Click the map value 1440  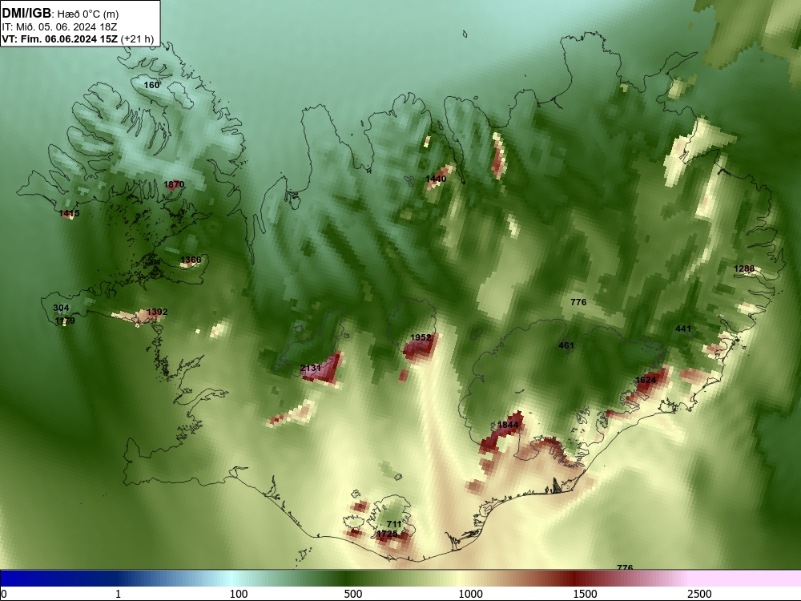[436, 179]
